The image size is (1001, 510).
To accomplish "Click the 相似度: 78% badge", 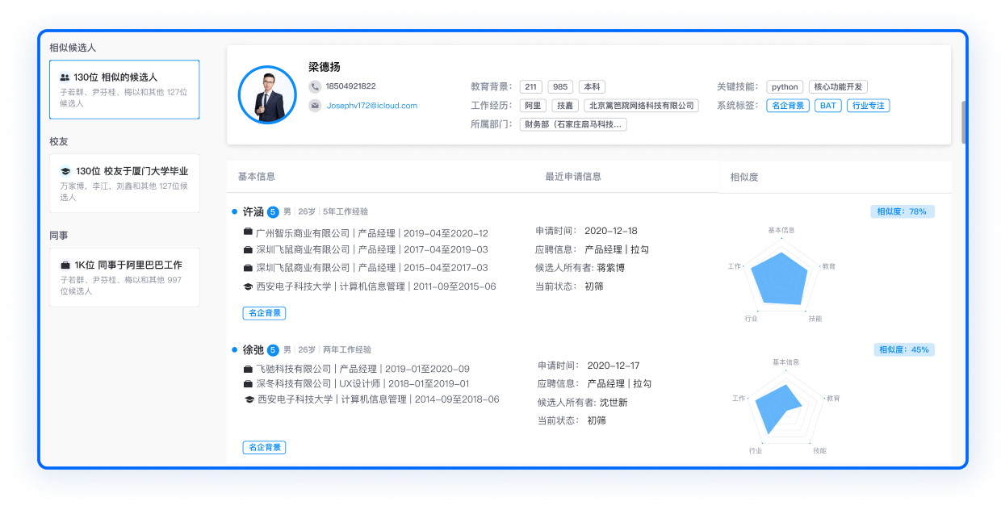I will click(903, 211).
